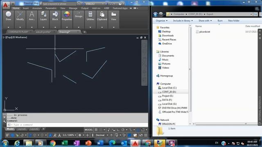Toggle the ribbon minimize button
Screen dimensions: 262x147
pos(135,8)
